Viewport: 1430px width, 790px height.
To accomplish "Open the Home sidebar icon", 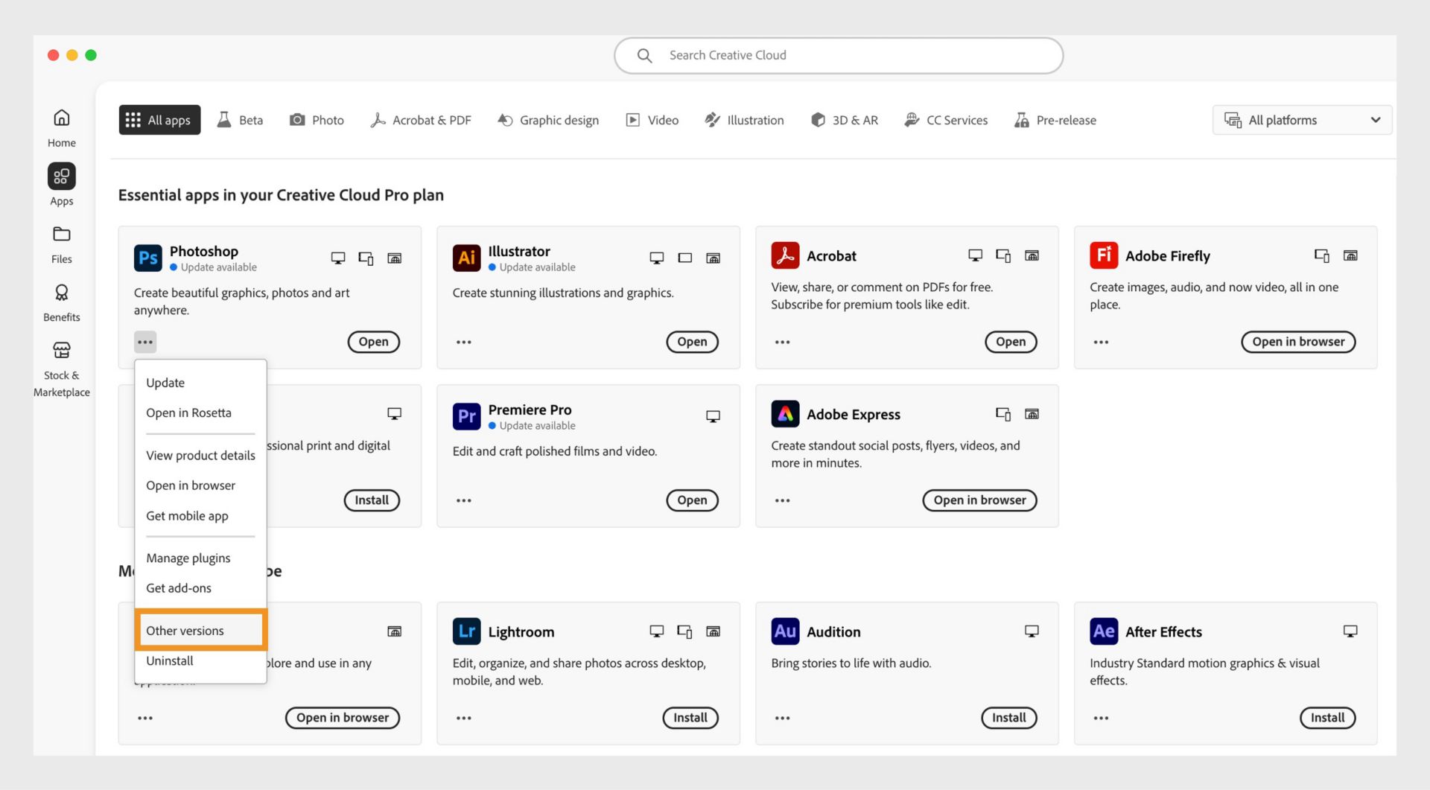I will pyautogui.click(x=62, y=118).
